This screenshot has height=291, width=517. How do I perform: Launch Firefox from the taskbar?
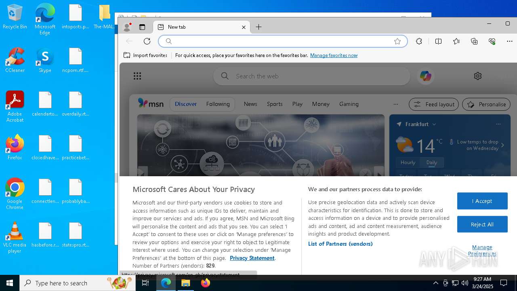(206, 283)
